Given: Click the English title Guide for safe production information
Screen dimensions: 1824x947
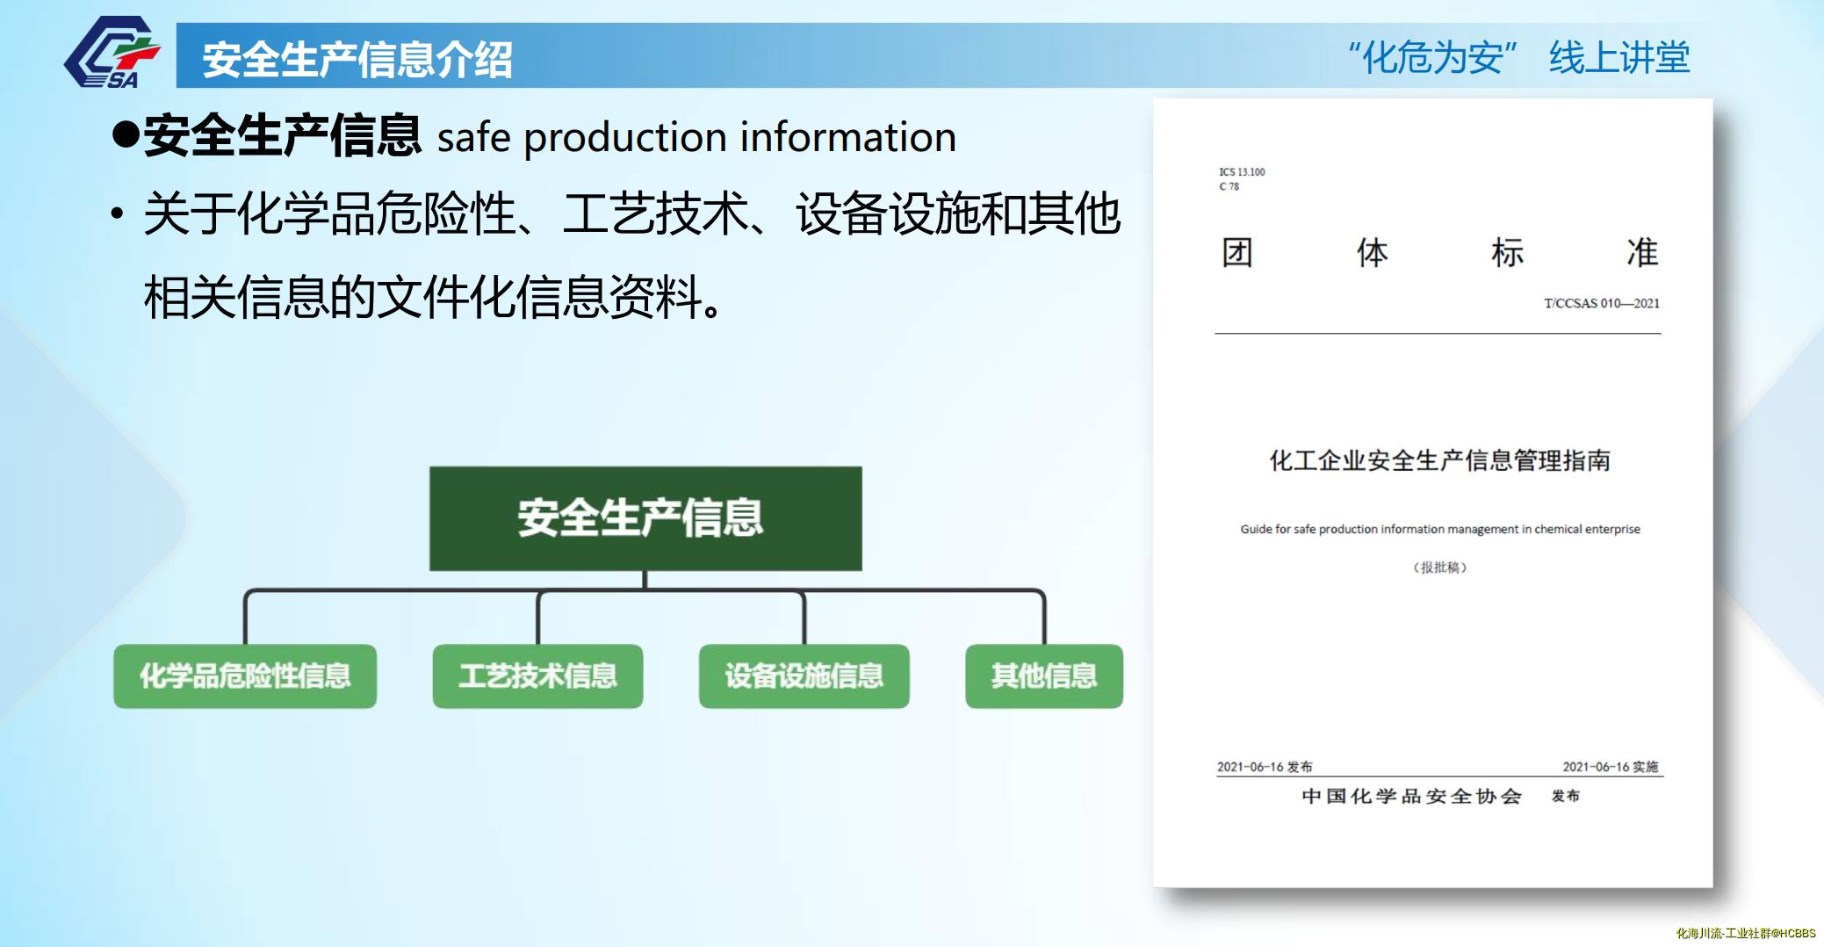Looking at the screenshot, I should click(1440, 529).
